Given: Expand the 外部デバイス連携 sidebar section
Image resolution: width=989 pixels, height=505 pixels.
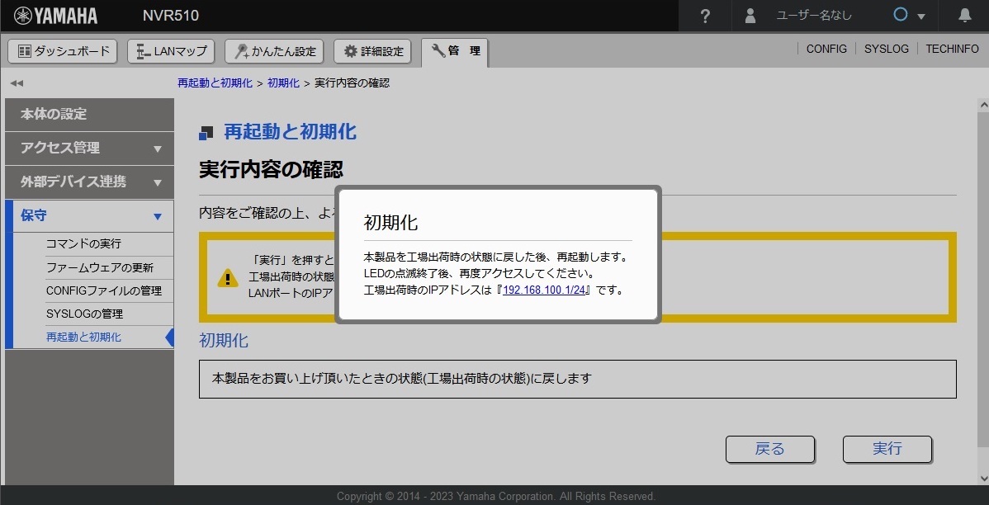Looking at the screenshot, I should (x=89, y=182).
